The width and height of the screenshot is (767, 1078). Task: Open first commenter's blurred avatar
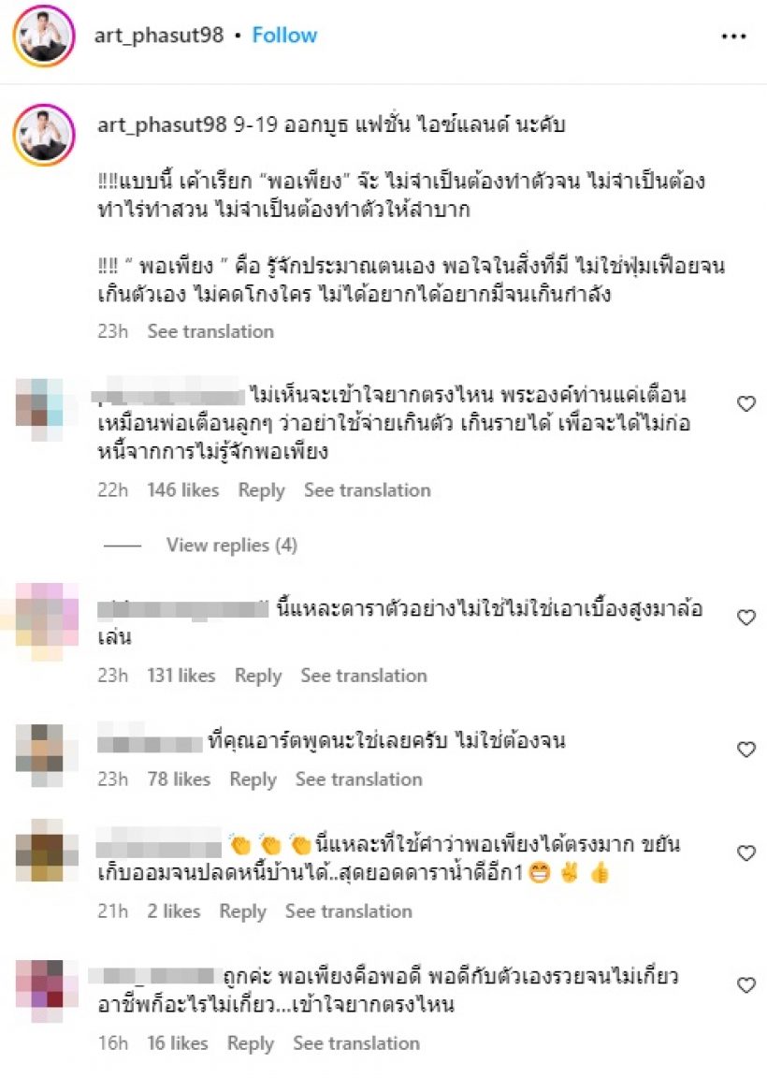click(39, 410)
